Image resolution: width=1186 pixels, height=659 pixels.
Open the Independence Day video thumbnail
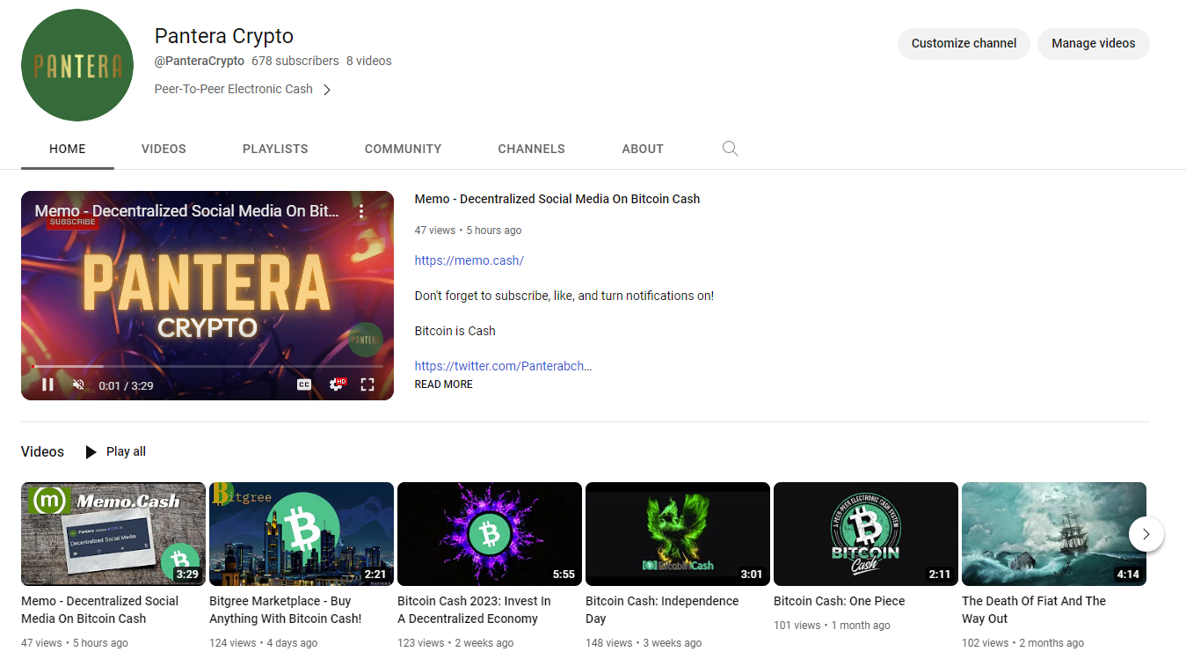coord(678,534)
